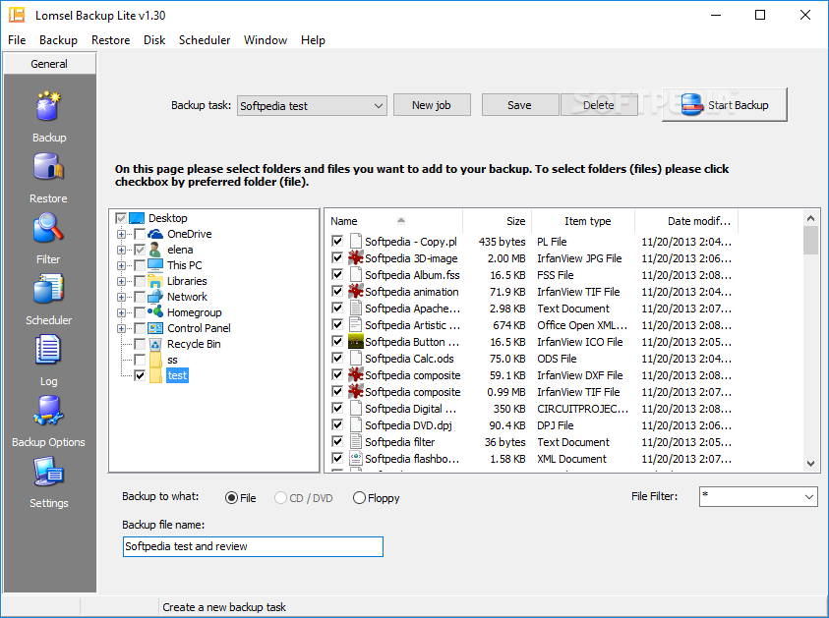Open the Restore menu
Viewport: 829px width, 618px height.
coord(110,40)
